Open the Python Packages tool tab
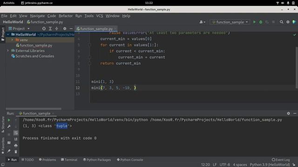This screenshot has width=298, height=167. tap(97, 160)
